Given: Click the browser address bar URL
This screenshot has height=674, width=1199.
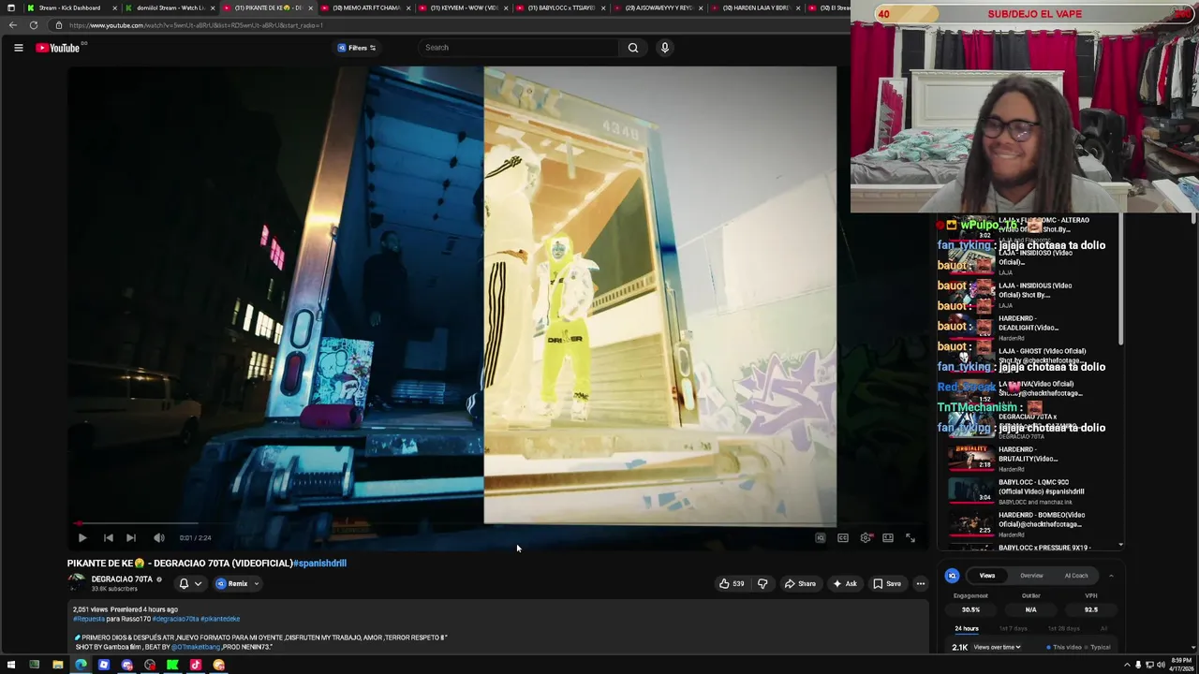Looking at the screenshot, I should 195,25.
